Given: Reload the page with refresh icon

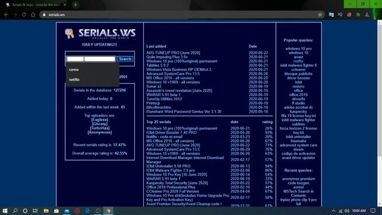Looking at the screenshot, I should coord(24,15).
